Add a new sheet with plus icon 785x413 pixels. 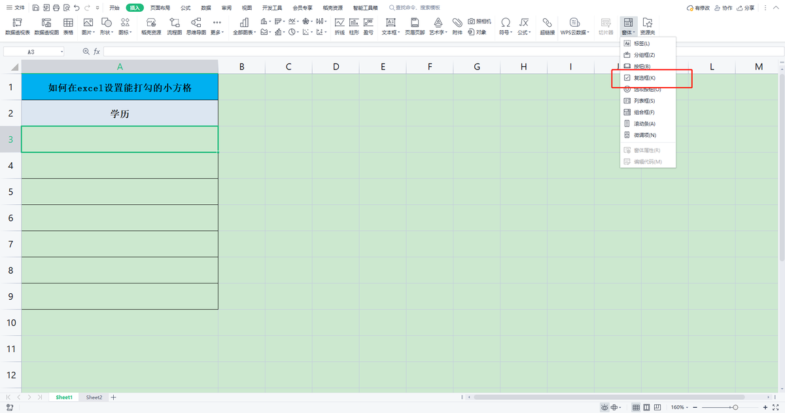click(113, 397)
